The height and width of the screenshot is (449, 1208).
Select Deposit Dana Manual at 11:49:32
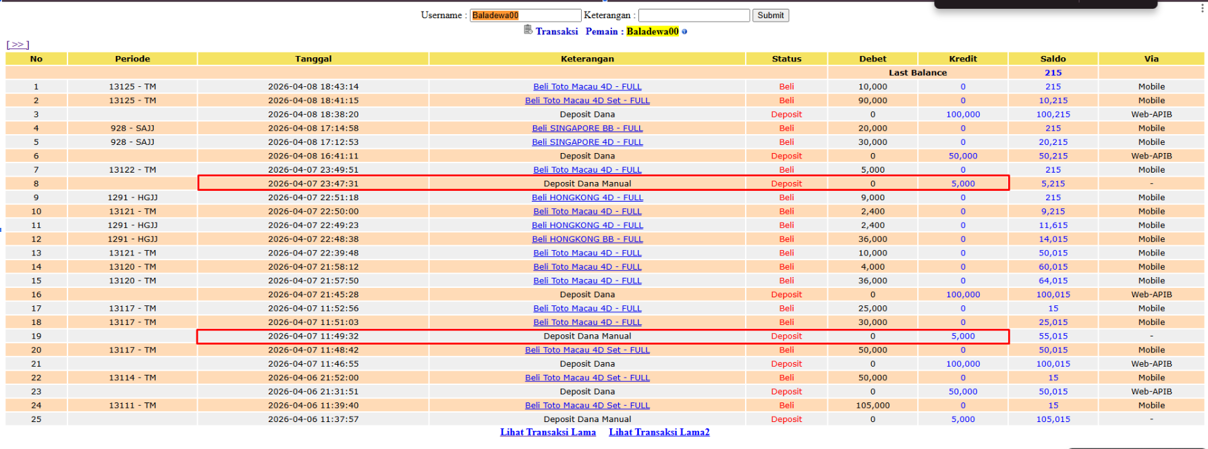coord(587,336)
